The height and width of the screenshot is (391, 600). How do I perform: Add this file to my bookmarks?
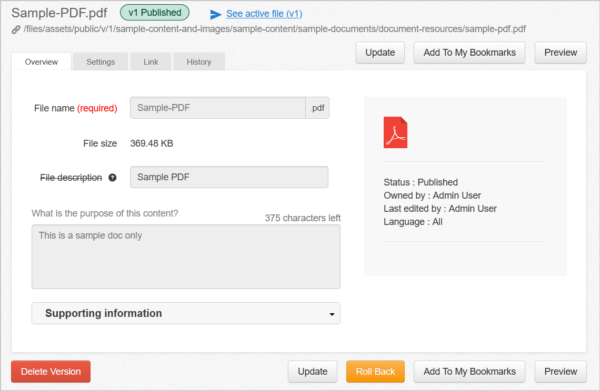[x=469, y=53]
